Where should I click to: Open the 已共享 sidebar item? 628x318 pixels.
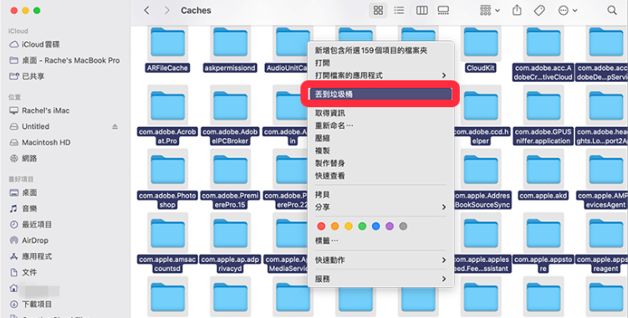tap(27, 76)
